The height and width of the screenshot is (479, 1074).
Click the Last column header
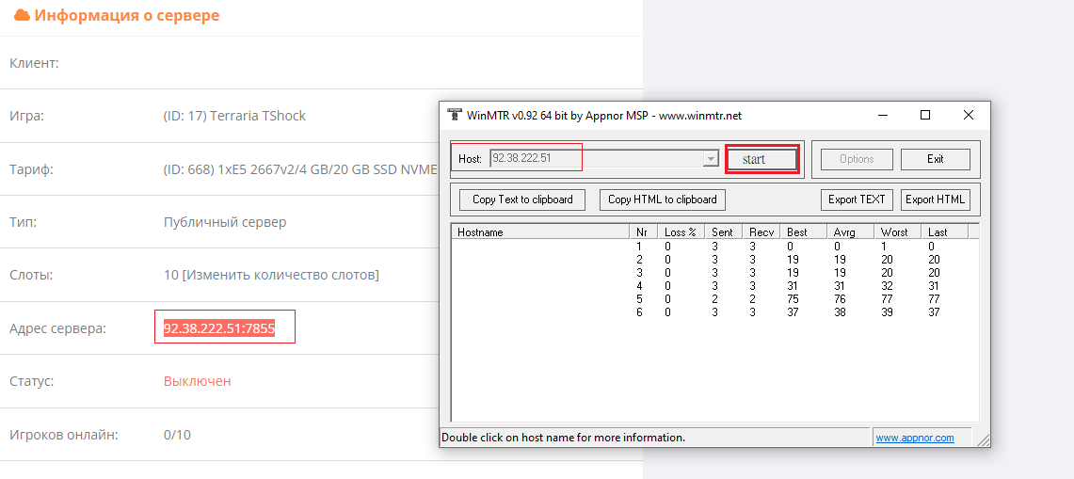[x=944, y=232]
